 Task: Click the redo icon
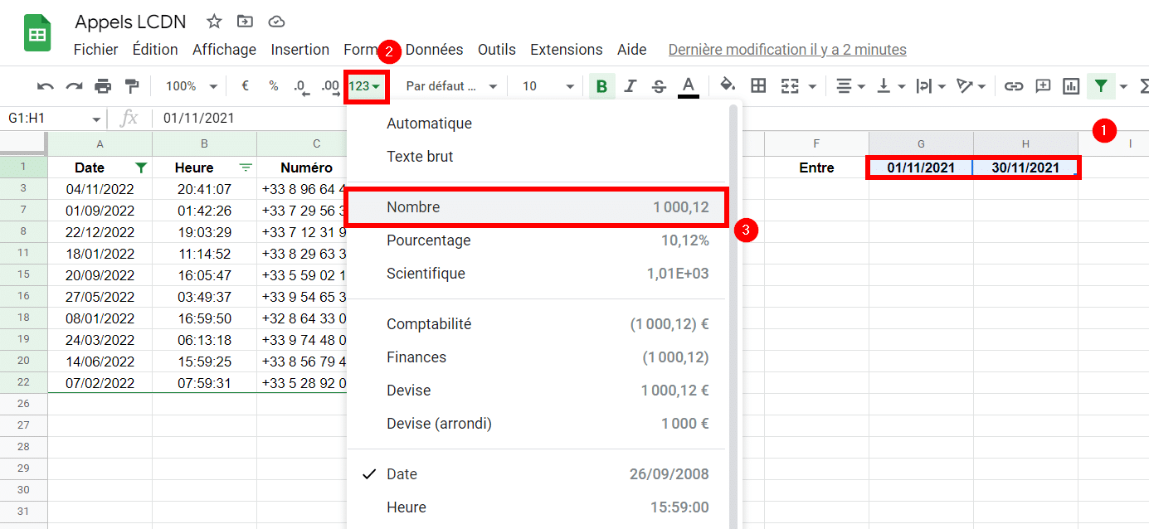75,85
